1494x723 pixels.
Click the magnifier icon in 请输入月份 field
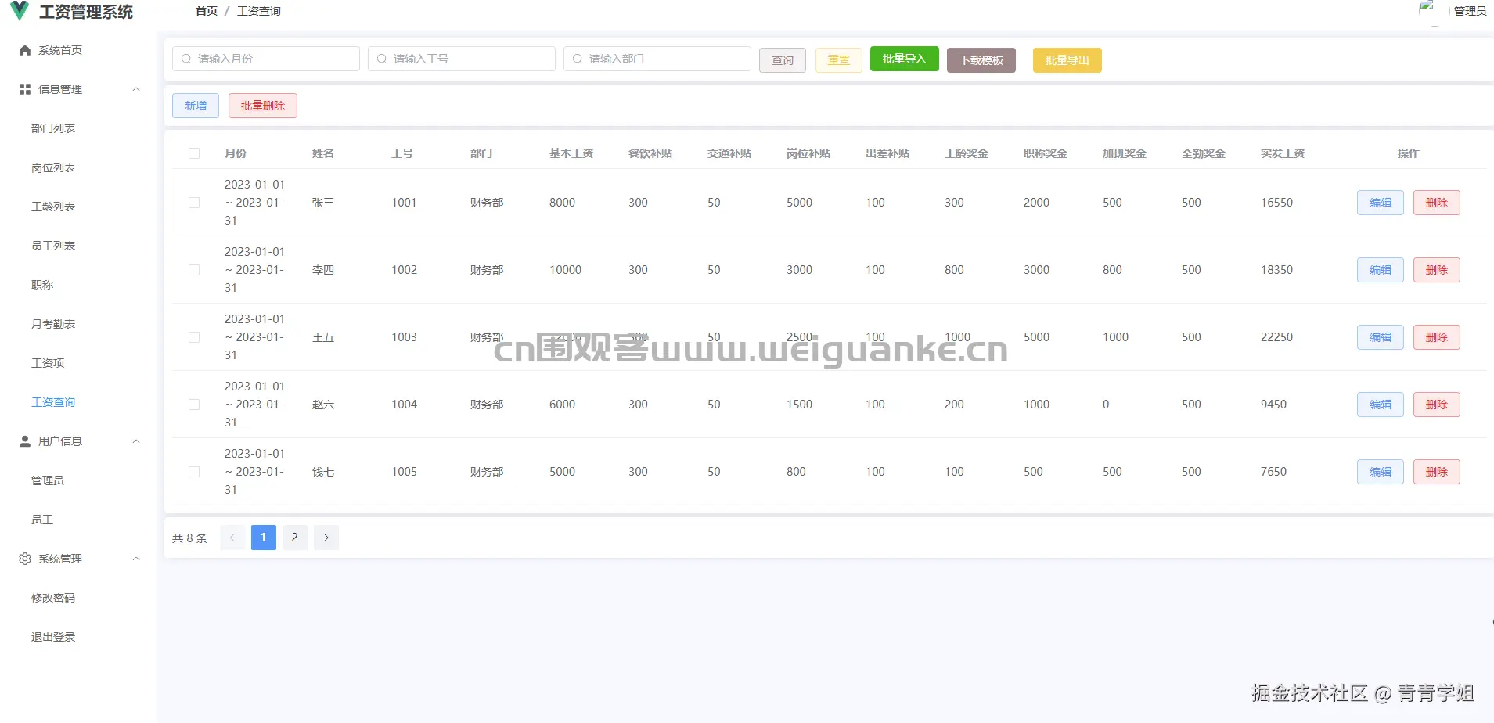(185, 58)
